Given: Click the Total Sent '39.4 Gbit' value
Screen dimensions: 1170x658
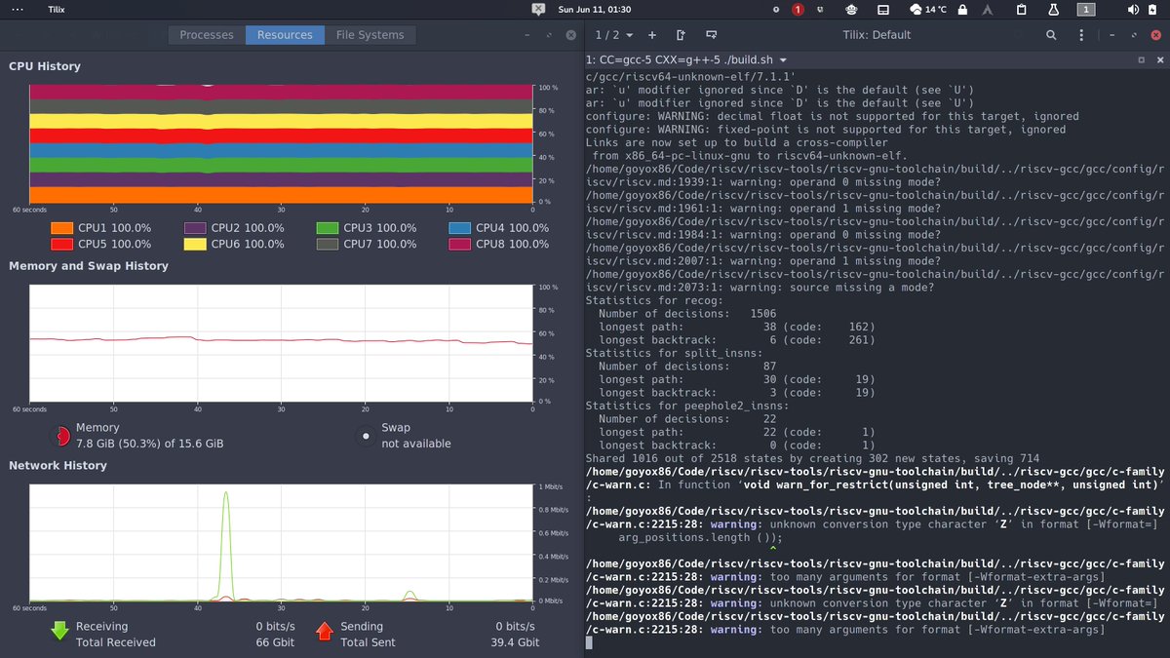Looking at the screenshot, I should [x=515, y=642].
